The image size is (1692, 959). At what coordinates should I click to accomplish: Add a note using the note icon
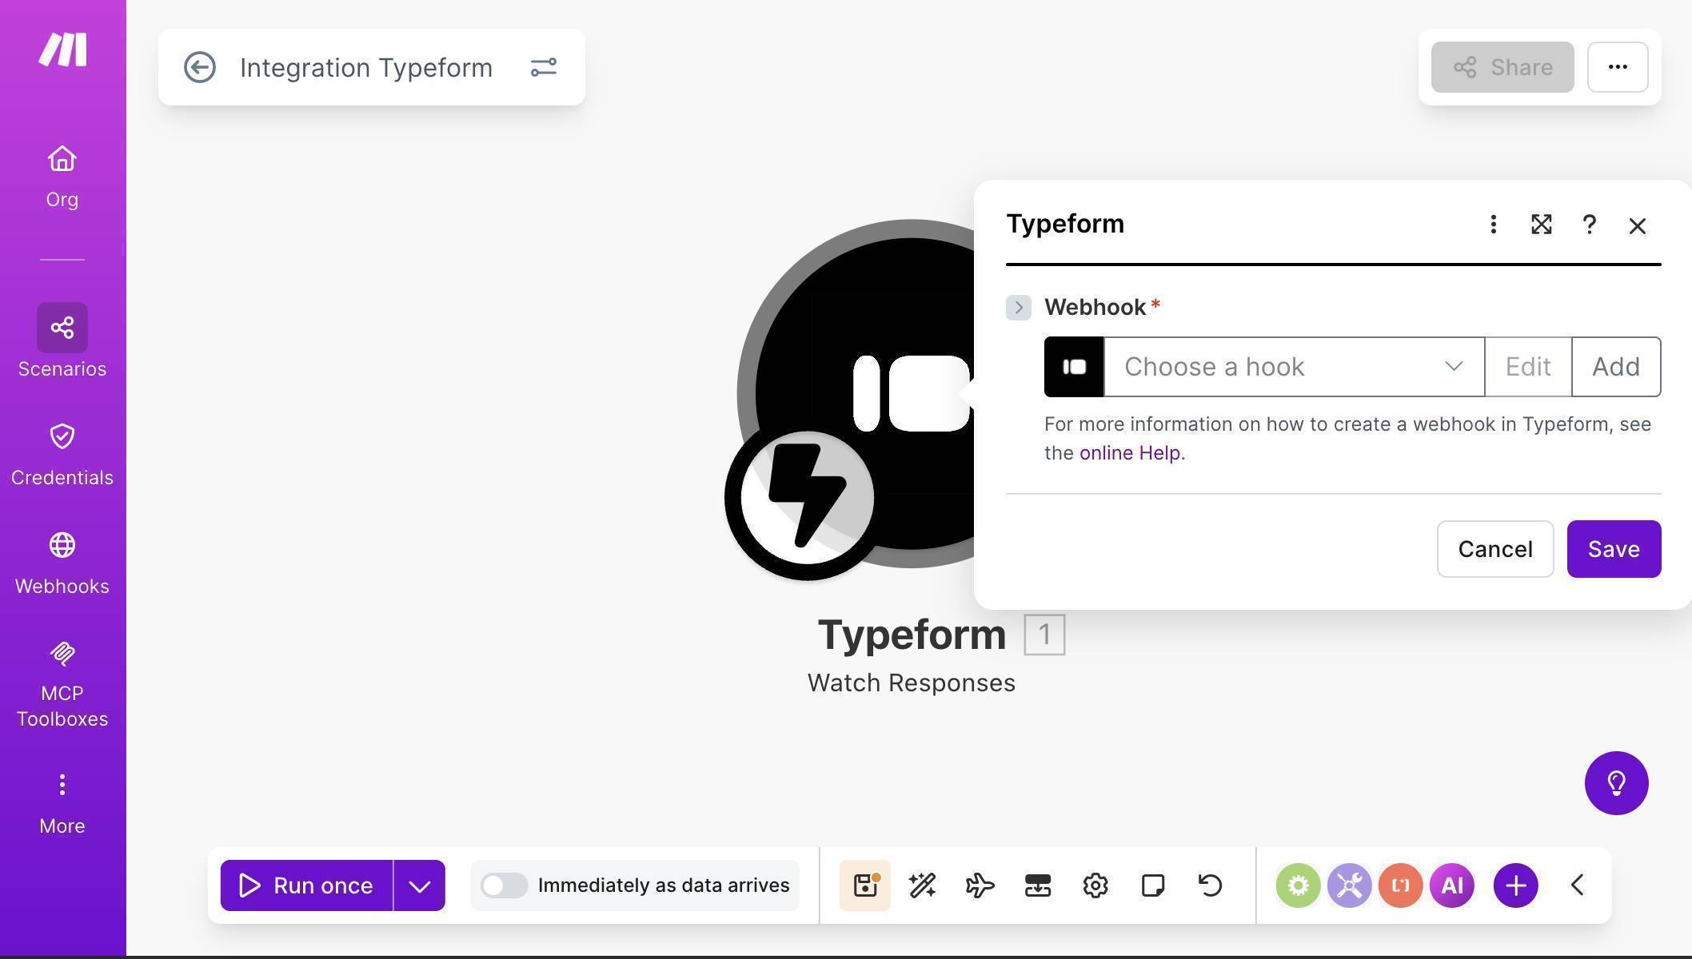[x=1152, y=885]
